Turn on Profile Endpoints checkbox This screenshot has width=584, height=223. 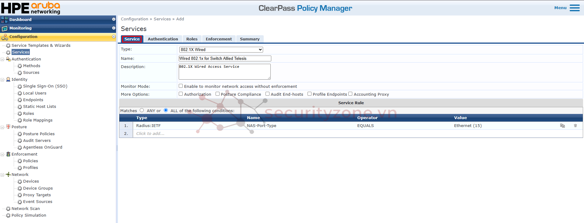pos(310,94)
